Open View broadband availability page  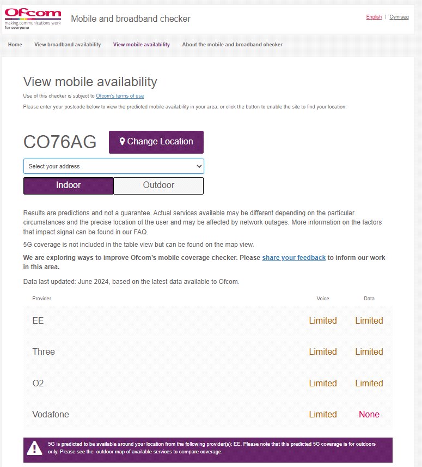pos(68,45)
